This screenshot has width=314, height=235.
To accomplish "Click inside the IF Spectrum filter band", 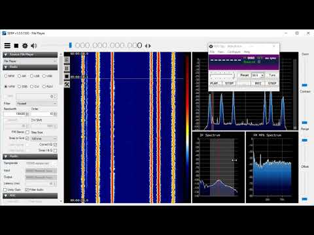I will pos(222,166).
